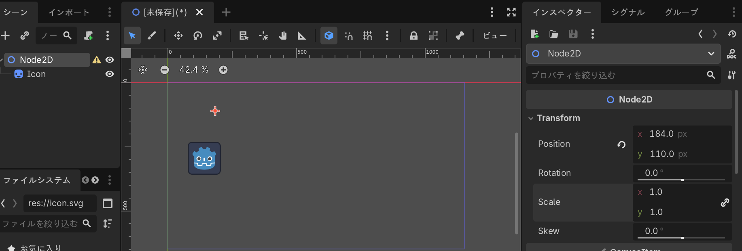Go to the next filesystem folder
The height and width of the screenshot is (251, 742).
coord(15,203)
